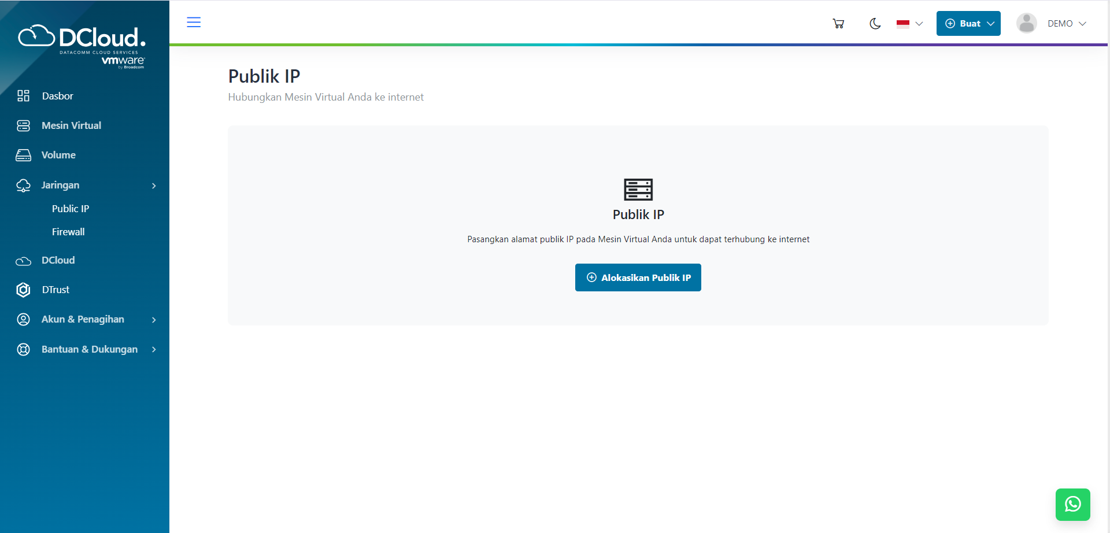Viewport: 1110px width, 533px height.
Task: Click the DTrust shield icon
Action: (x=23, y=290)
